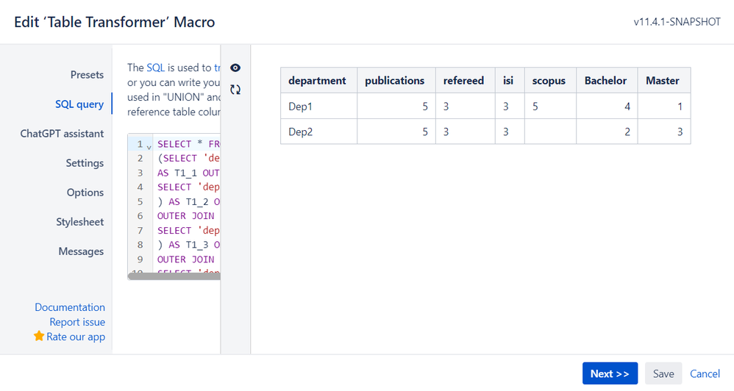
Task: Cancel the macro editing
Action: coord(705,373)
